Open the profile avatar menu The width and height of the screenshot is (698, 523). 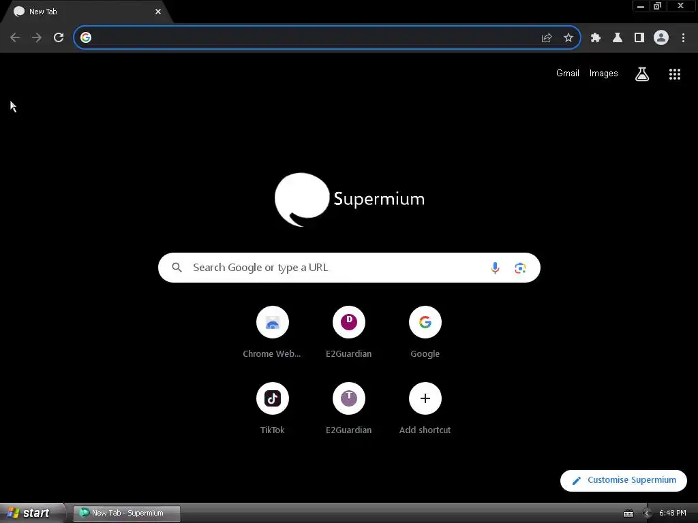point(661,38)
